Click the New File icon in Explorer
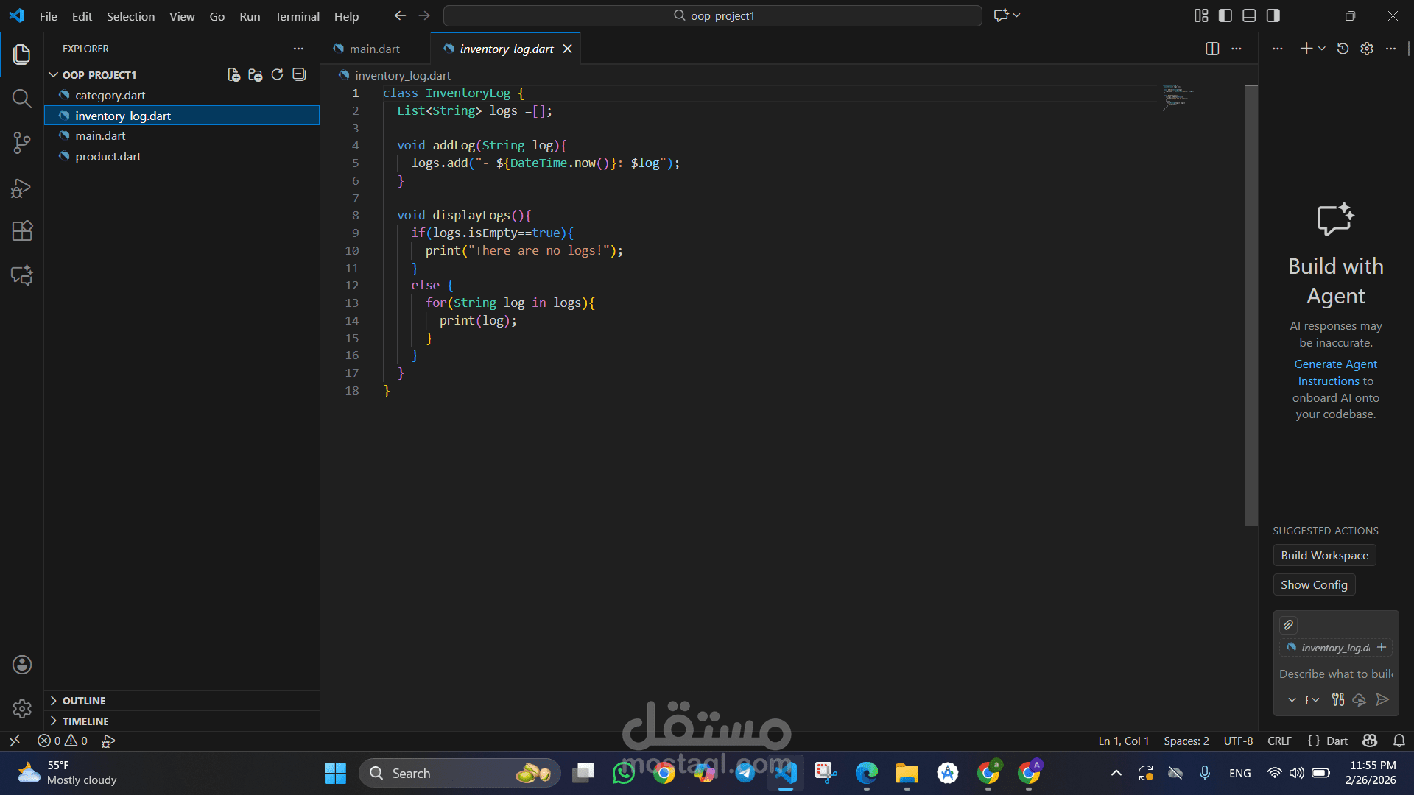Viewport: 1414px width, 795px height. 233,74
